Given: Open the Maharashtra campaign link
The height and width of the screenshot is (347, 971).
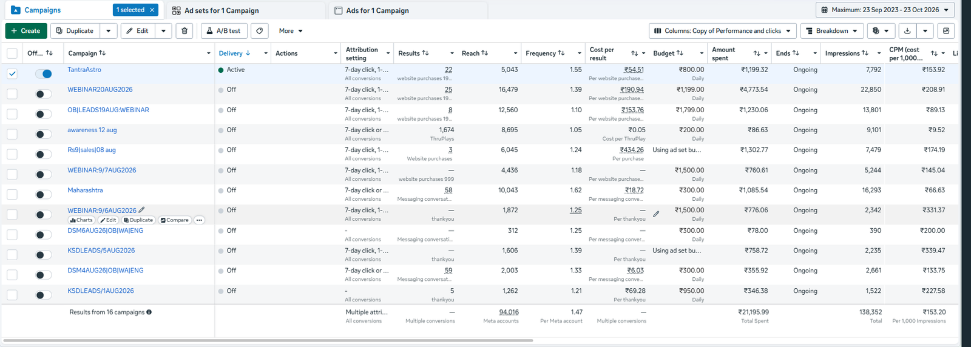Looking at the screenshot, I should coord(85,190).
